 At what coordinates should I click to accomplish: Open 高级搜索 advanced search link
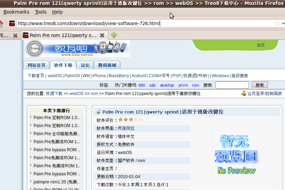point(240,76)
